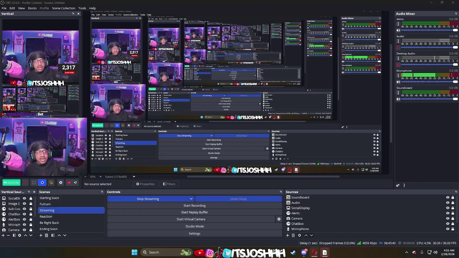Move selected source down in Sources
Viewport: 459px width, 258px height.
pyautogui.click(x=311, y=235)
